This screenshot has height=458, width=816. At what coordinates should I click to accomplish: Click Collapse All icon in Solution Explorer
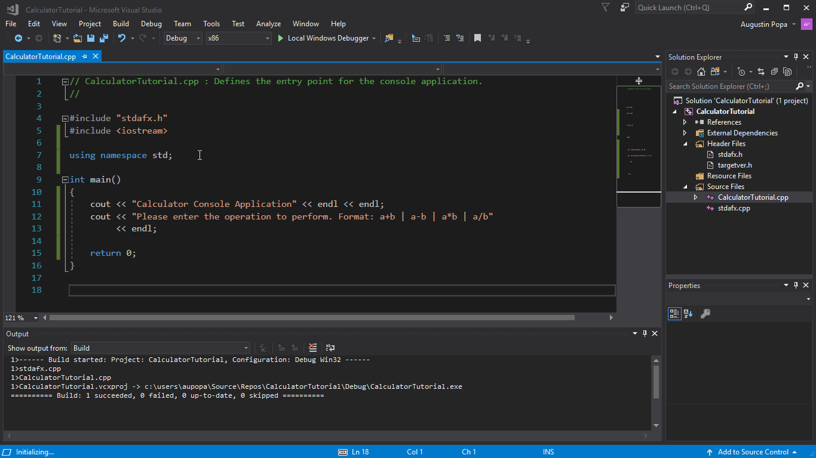[x=774, y=72]
